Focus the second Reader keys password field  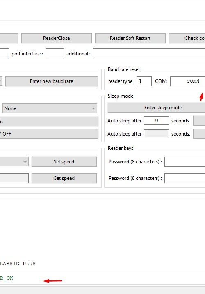coord(184,178)
